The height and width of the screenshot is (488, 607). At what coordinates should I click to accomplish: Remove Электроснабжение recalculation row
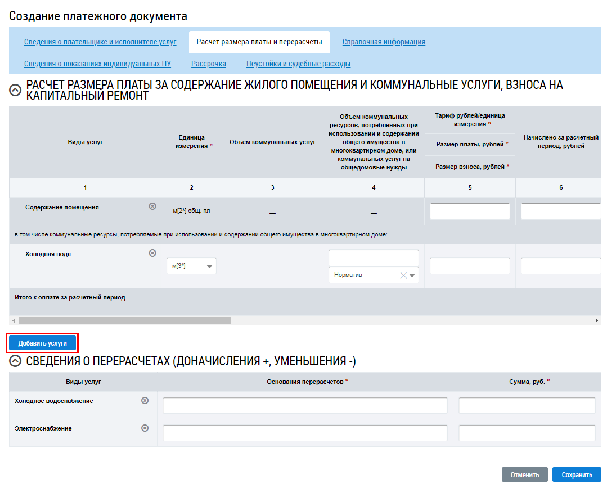[x=145, y=428]
